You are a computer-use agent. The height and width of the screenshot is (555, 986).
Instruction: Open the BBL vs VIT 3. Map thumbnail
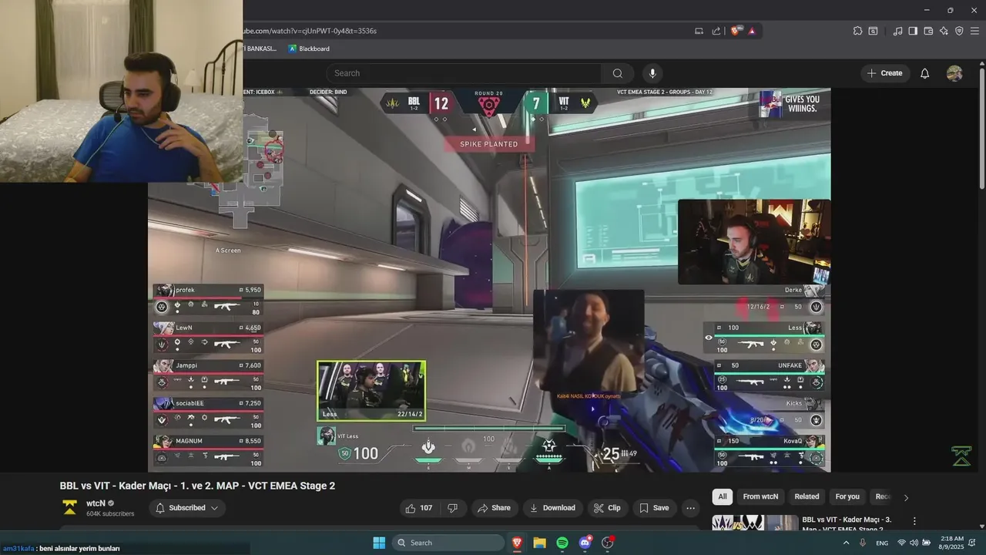755,523
